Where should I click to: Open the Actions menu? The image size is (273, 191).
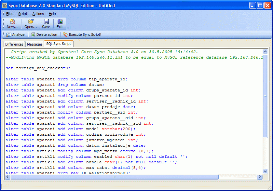pos(38,14)
